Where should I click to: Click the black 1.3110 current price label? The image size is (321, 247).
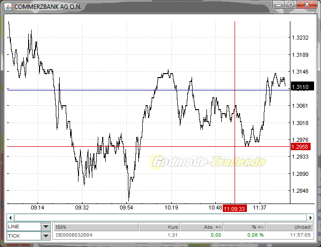[302, 86]
